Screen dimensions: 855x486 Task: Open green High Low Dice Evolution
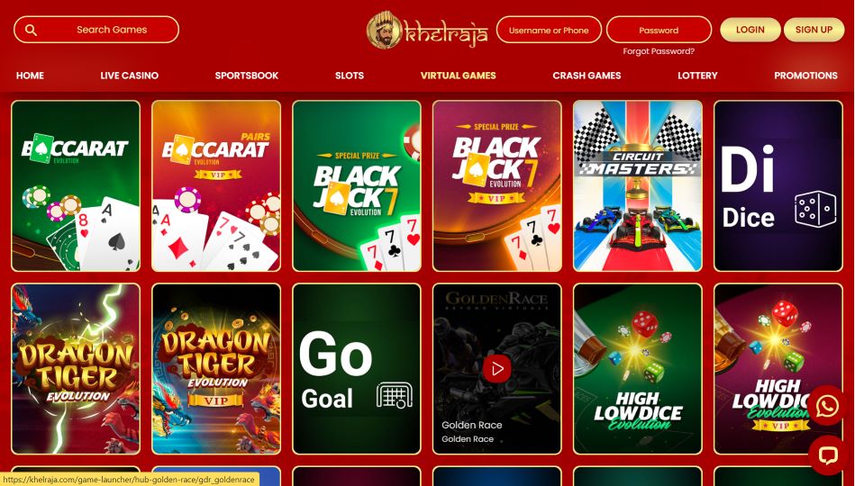pos(638,369)
